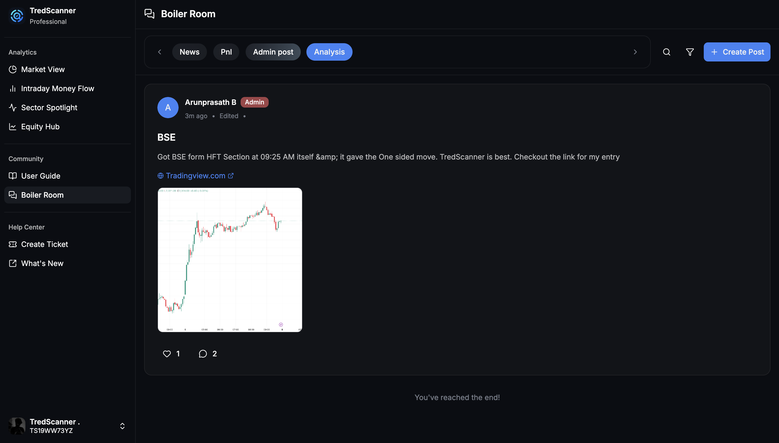Toggle the Admin post filter chip
The width and height of the screenshot is (779, 443).
pyautogui.click(x=273, y=52)
